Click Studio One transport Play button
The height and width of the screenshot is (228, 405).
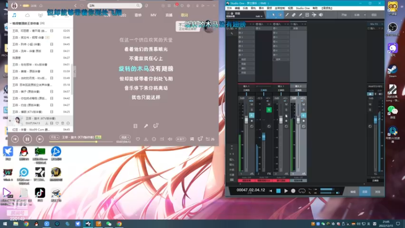tap(286, 191)
